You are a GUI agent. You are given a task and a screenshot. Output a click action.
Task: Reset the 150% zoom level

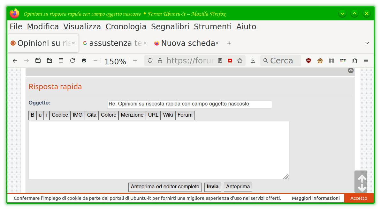[115, 62]
